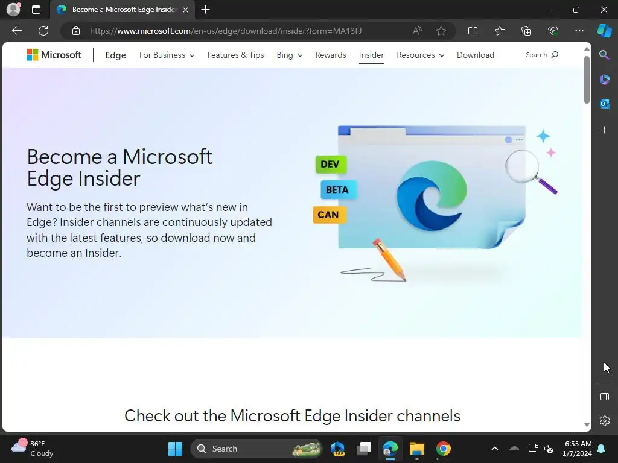
Task: Refresh the current page
Action: tap(43, 31)
